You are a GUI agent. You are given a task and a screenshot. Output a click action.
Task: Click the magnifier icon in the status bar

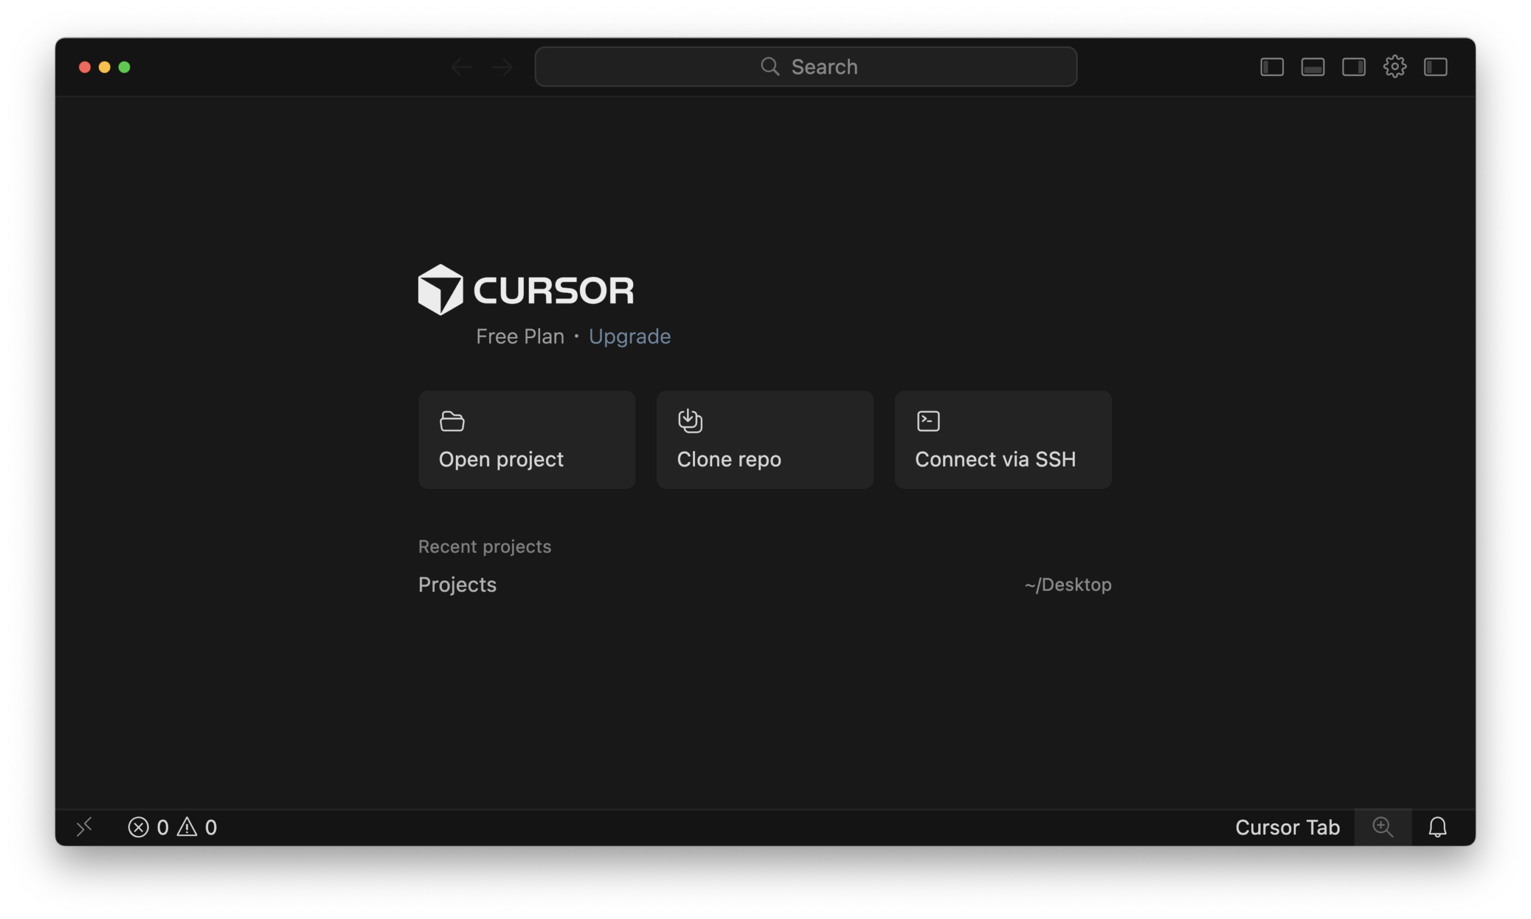(1384, 827)
